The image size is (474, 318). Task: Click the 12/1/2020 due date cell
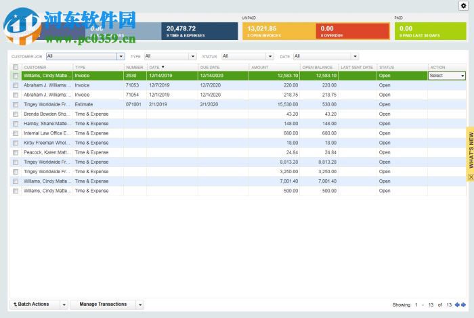(211, 95)
